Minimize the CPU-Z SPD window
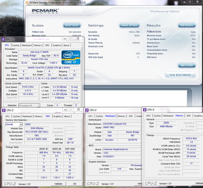 [65, 109]
